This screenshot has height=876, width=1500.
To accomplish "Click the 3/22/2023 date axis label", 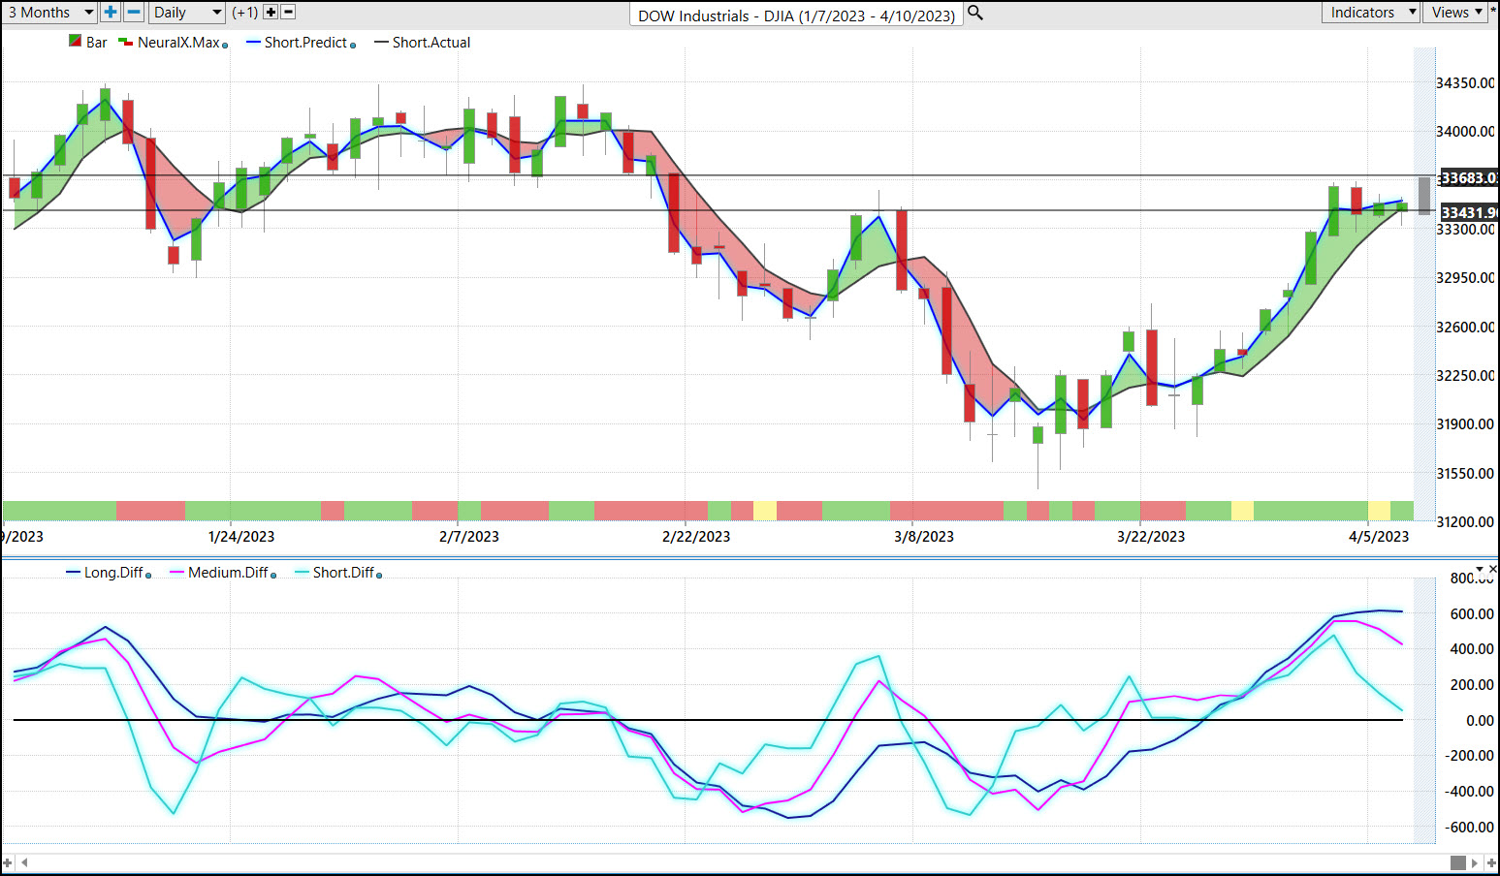I will 1151,537.
